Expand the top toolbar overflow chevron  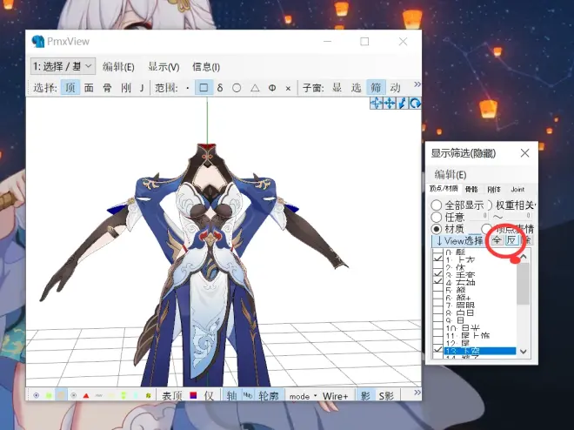417,84
